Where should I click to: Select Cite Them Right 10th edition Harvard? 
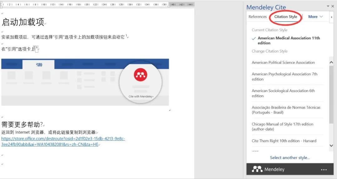(x=284, y=141)
